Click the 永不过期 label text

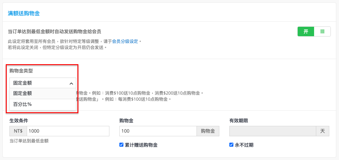(x=244, y=145)
